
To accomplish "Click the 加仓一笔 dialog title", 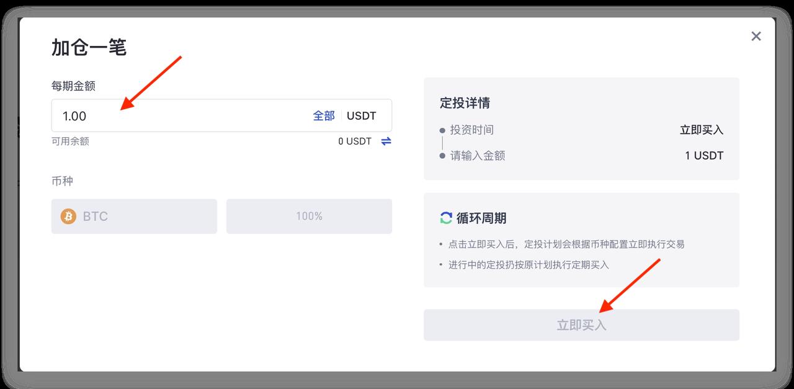I will pos(89,47).
